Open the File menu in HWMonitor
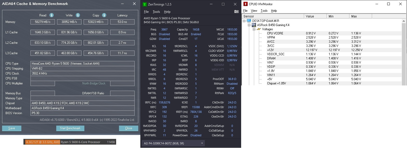 pyautogui.click(x=245, y=11)
